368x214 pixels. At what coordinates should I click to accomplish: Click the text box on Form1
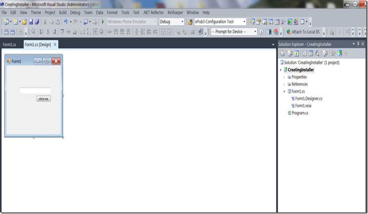pyautogui.click(x=35, y=91)
